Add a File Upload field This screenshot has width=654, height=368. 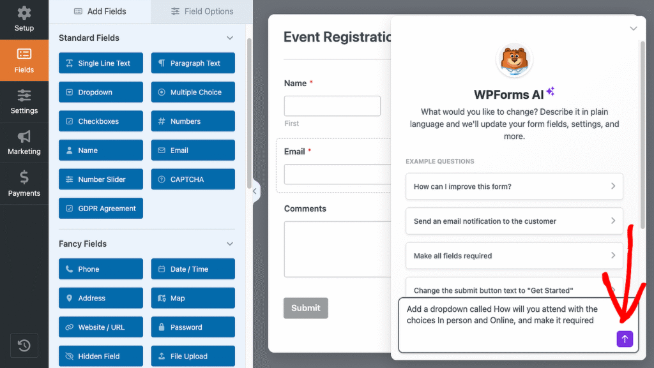click(x=193, y=357)
